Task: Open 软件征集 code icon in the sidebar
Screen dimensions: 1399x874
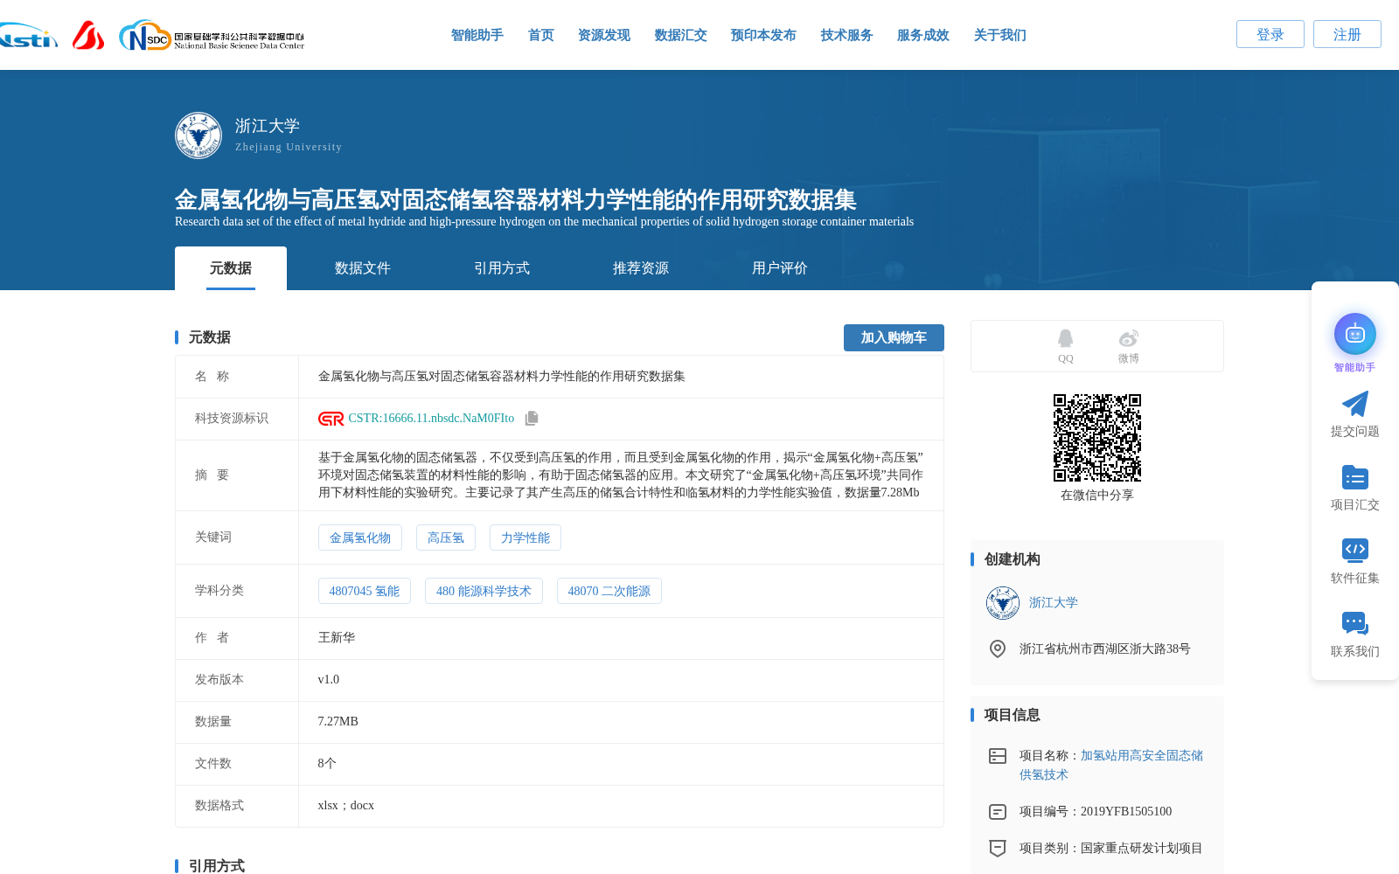Action: pyautogui.click(x=1355, y=550)
